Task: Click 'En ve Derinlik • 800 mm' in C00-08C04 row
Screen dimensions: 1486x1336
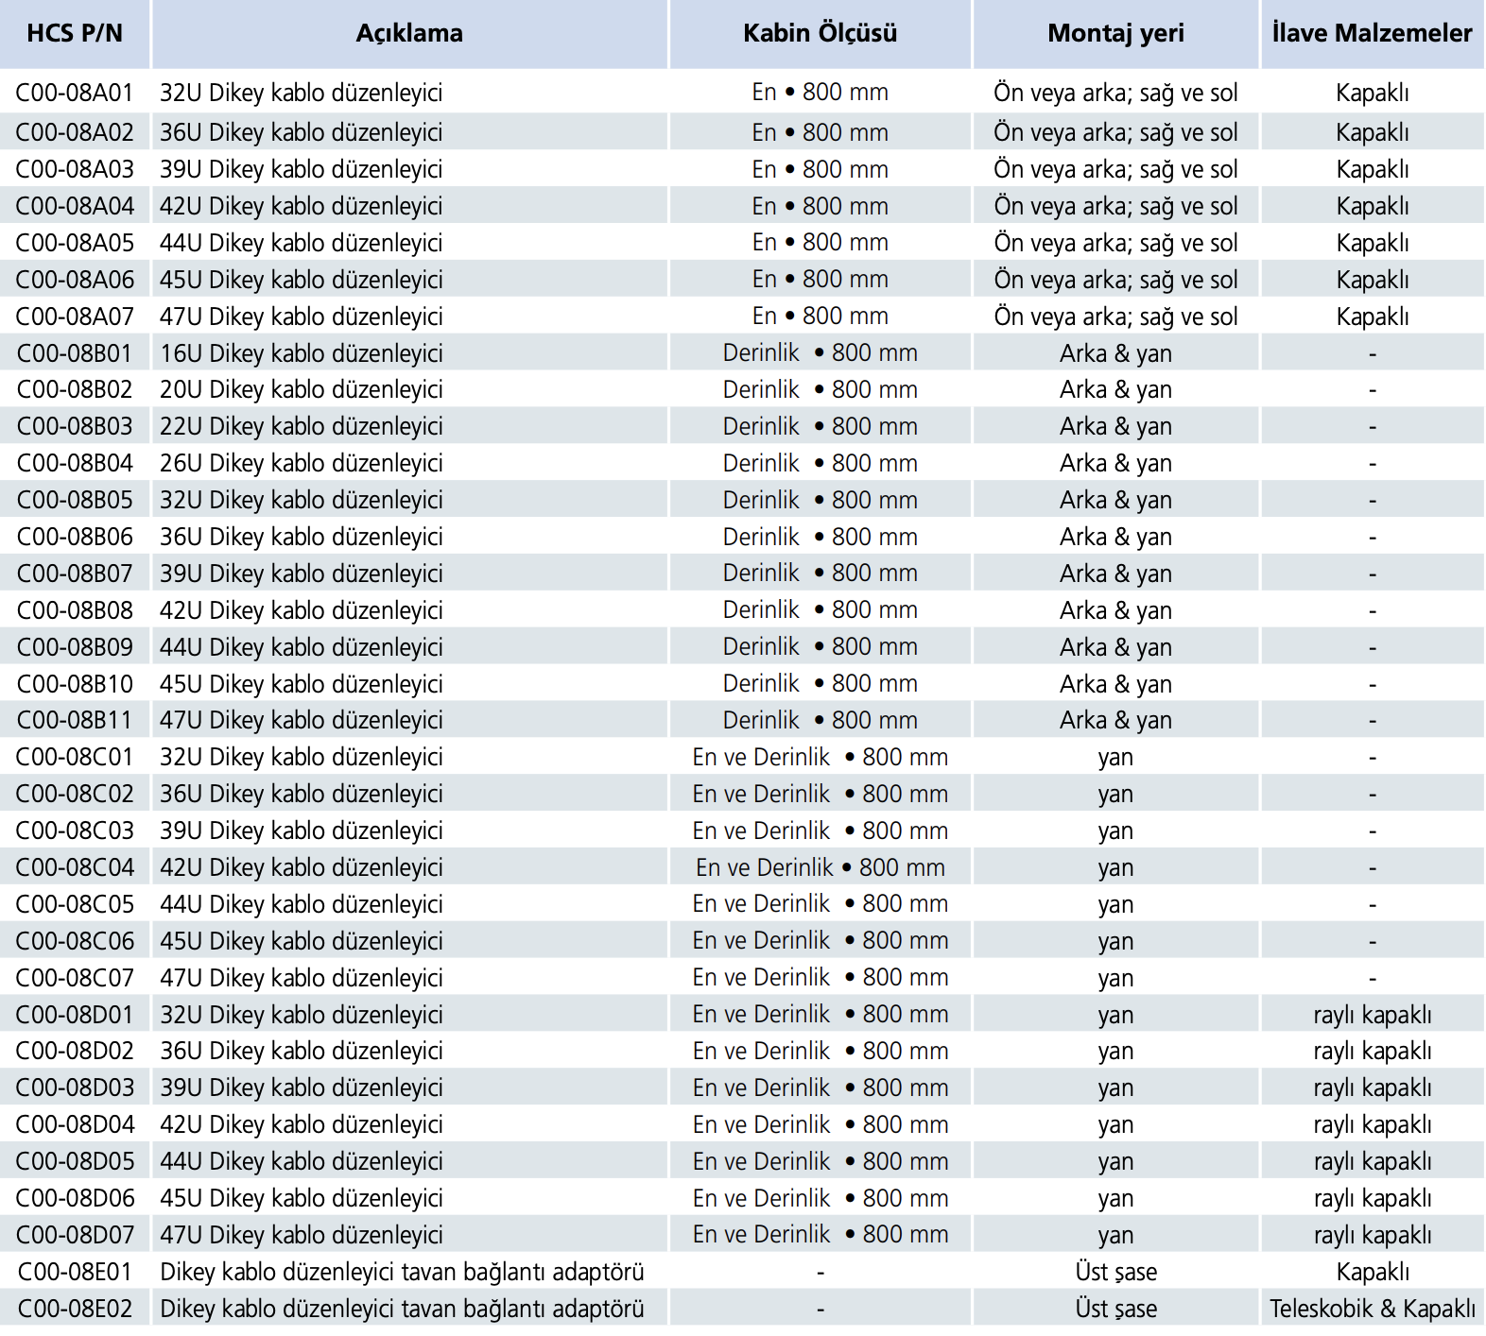Action: pos(821,867)
